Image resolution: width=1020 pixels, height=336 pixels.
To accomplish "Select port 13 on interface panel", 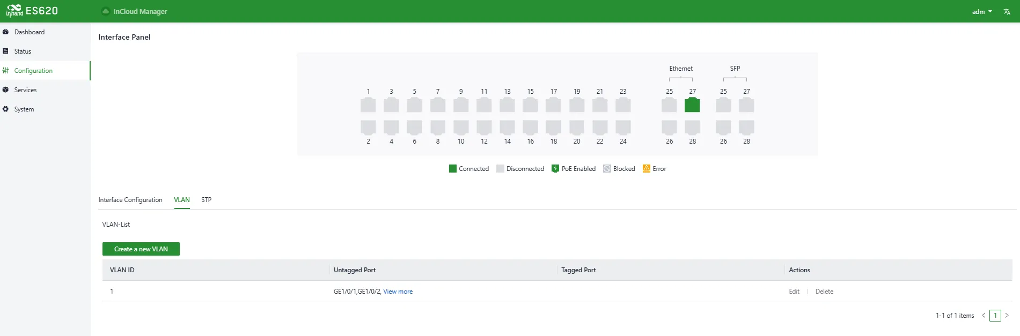I will point(507,105).
